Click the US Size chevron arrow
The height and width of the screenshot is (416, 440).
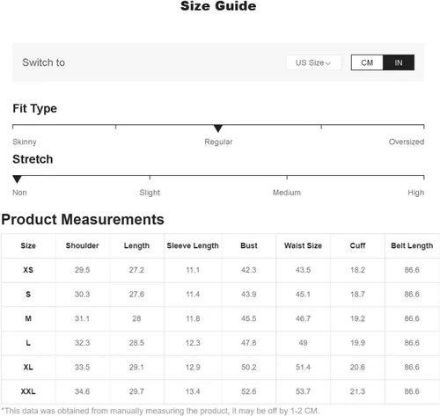pos(328,63)
